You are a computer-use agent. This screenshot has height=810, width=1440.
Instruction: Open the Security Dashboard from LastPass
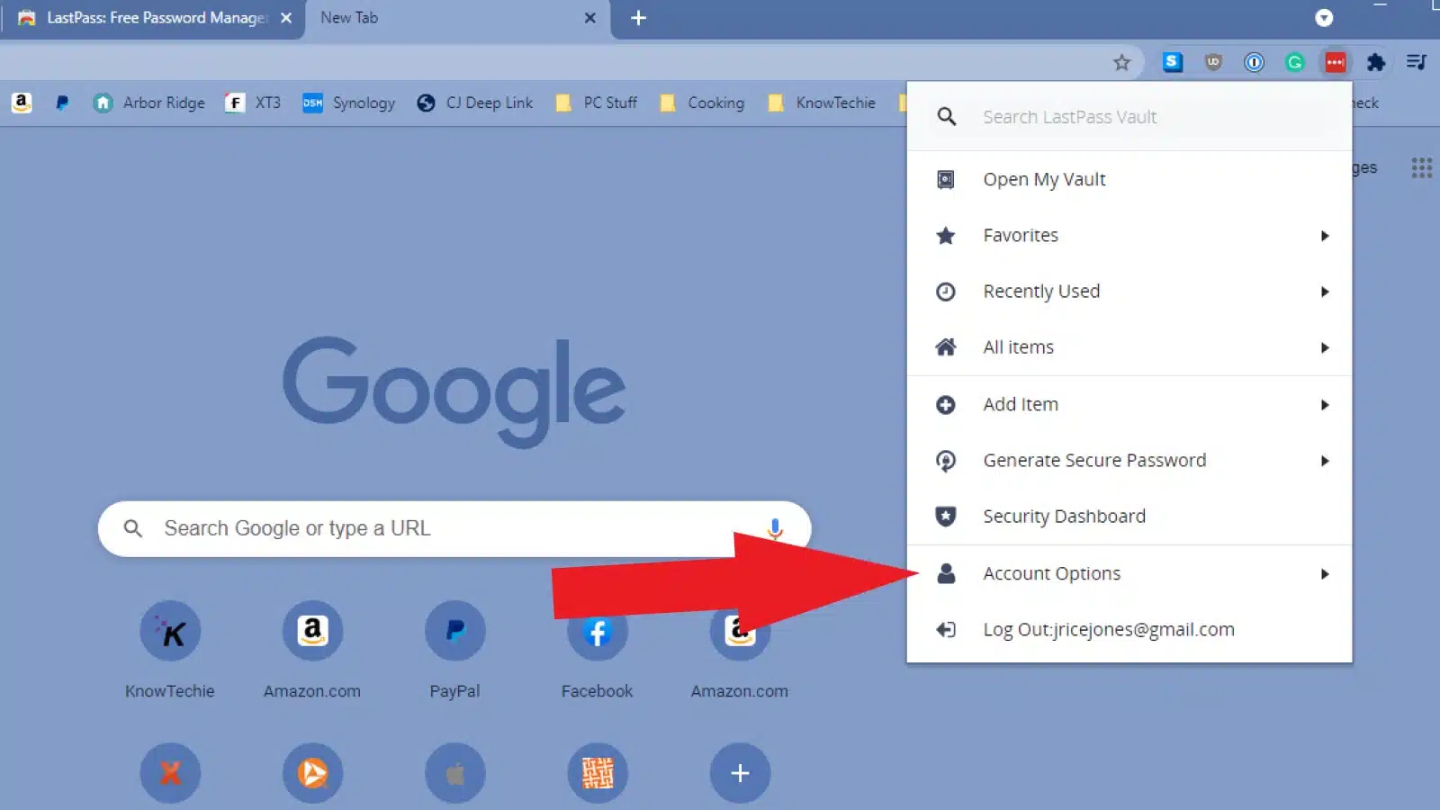pyautogui.click(x=1064, y=516)
